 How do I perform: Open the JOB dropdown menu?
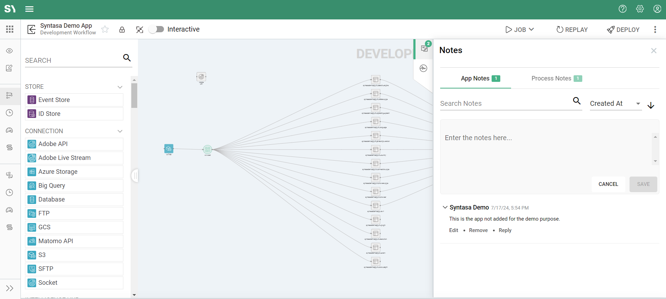pos(520,29)
